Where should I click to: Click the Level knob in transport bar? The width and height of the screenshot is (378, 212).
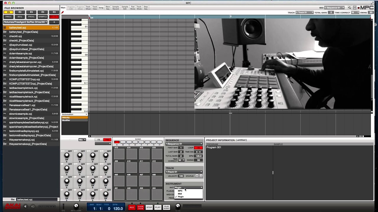(178, 206)
